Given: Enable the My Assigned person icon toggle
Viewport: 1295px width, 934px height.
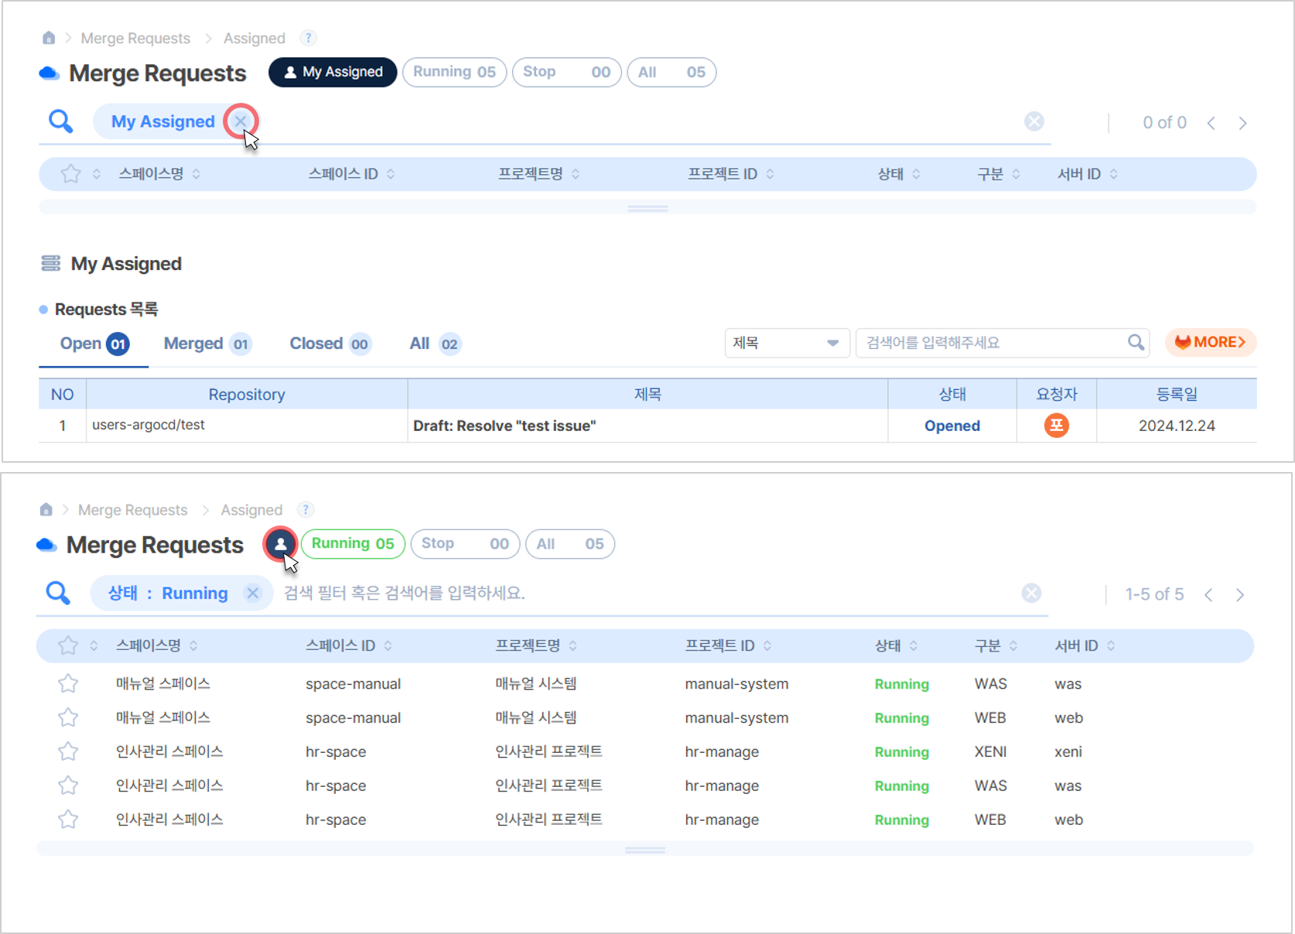Looking at the screenshot, I should coord(280,543).
